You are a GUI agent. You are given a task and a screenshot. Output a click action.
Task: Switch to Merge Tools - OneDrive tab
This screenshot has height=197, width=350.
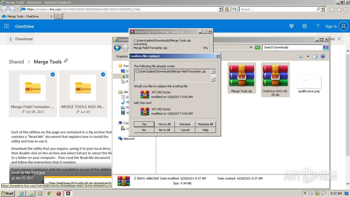click(x=27, y=16)
